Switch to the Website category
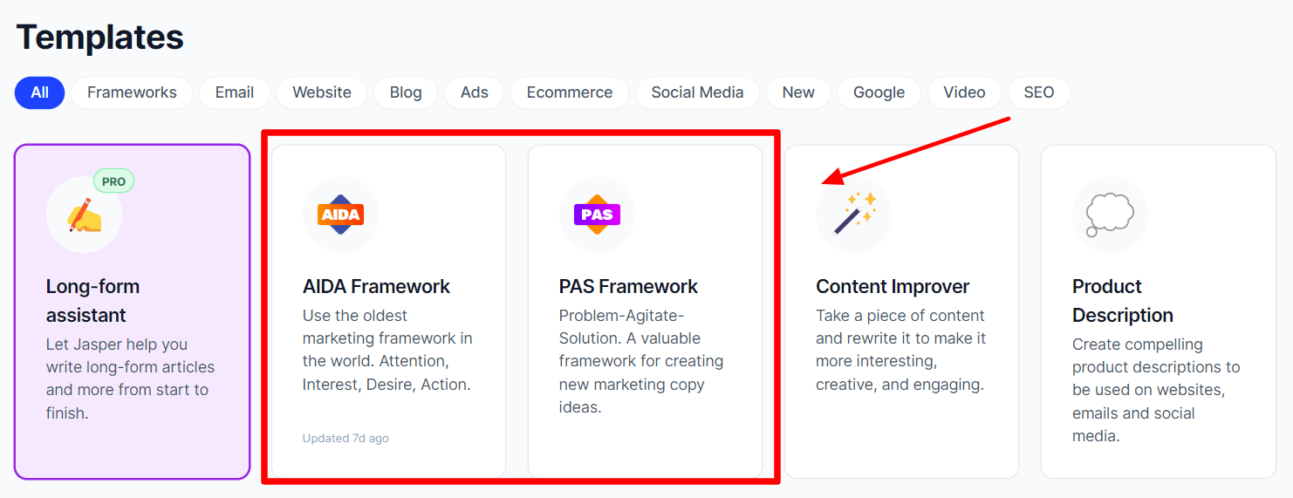Screen dimensions: 1293x498 tap(322, 92)
